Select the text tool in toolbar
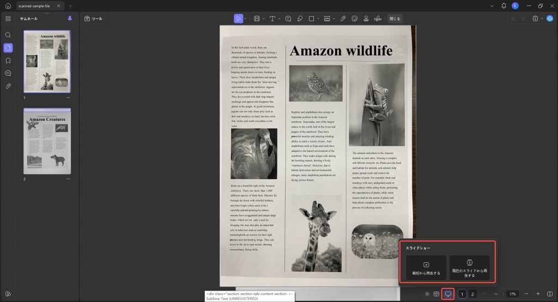 tap(272, 19)
